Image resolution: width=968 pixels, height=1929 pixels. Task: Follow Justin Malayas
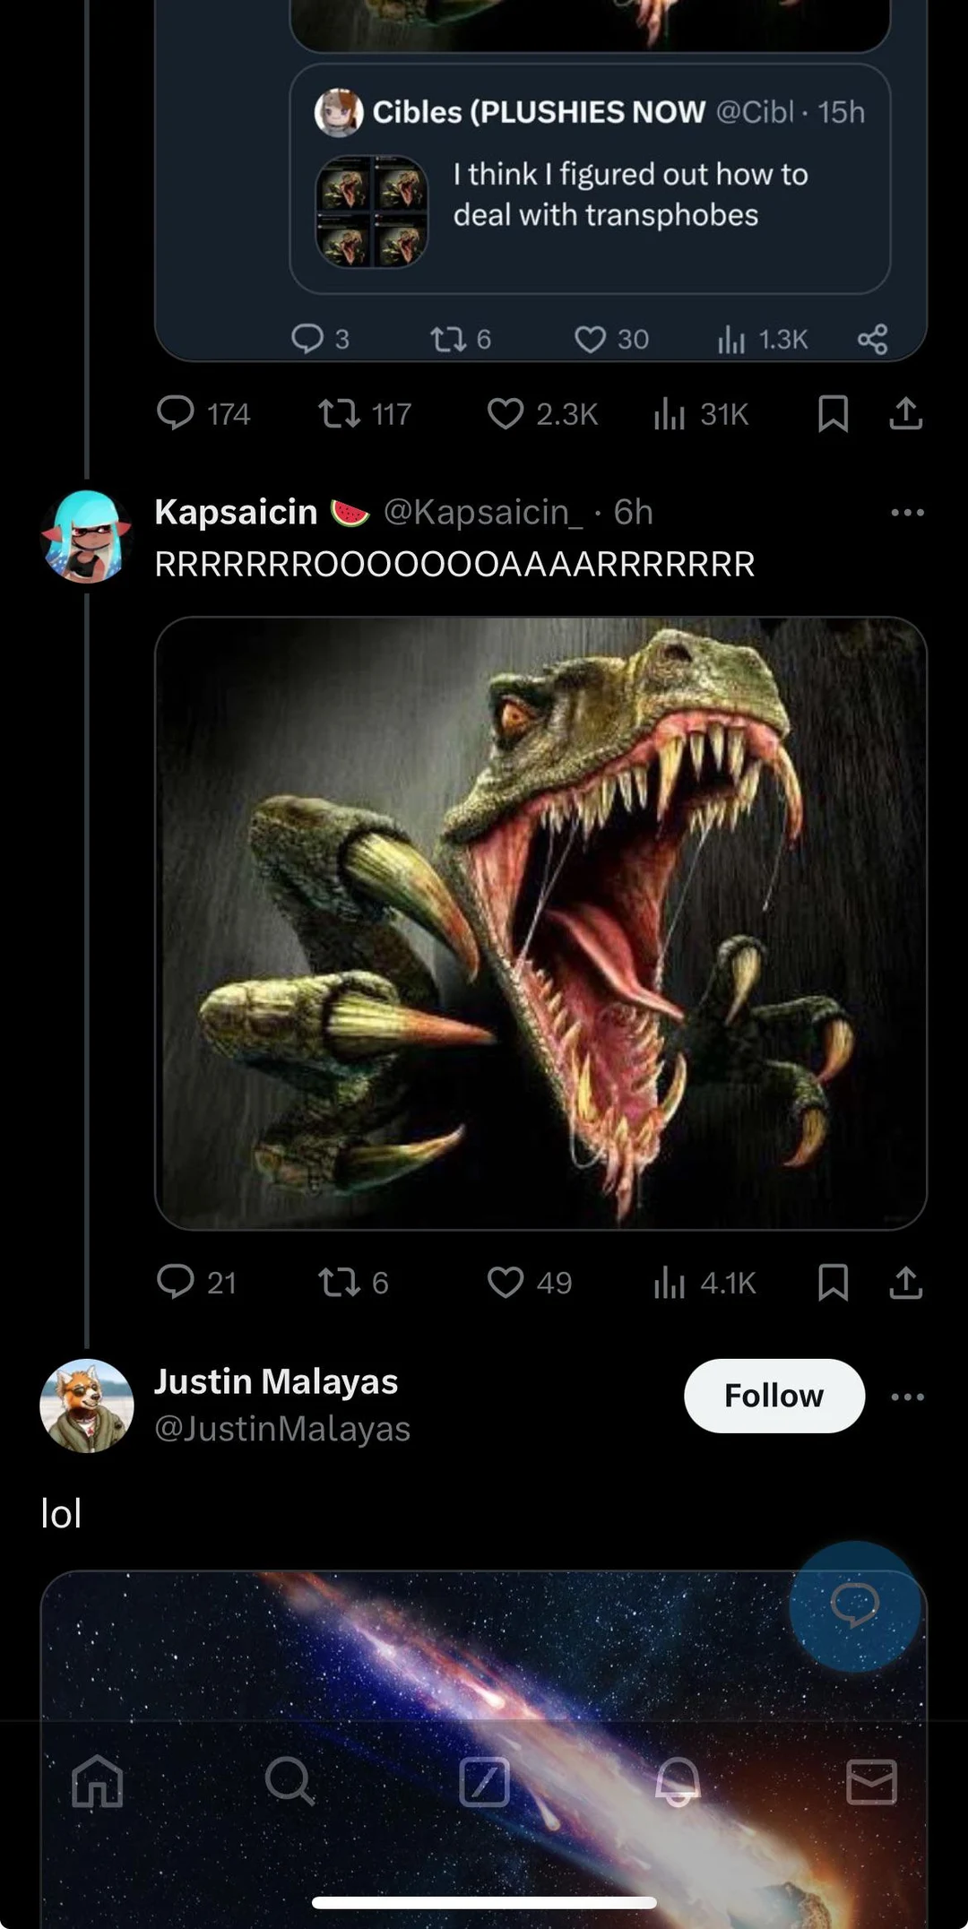pyautogui.click(x=774, y=1396)
